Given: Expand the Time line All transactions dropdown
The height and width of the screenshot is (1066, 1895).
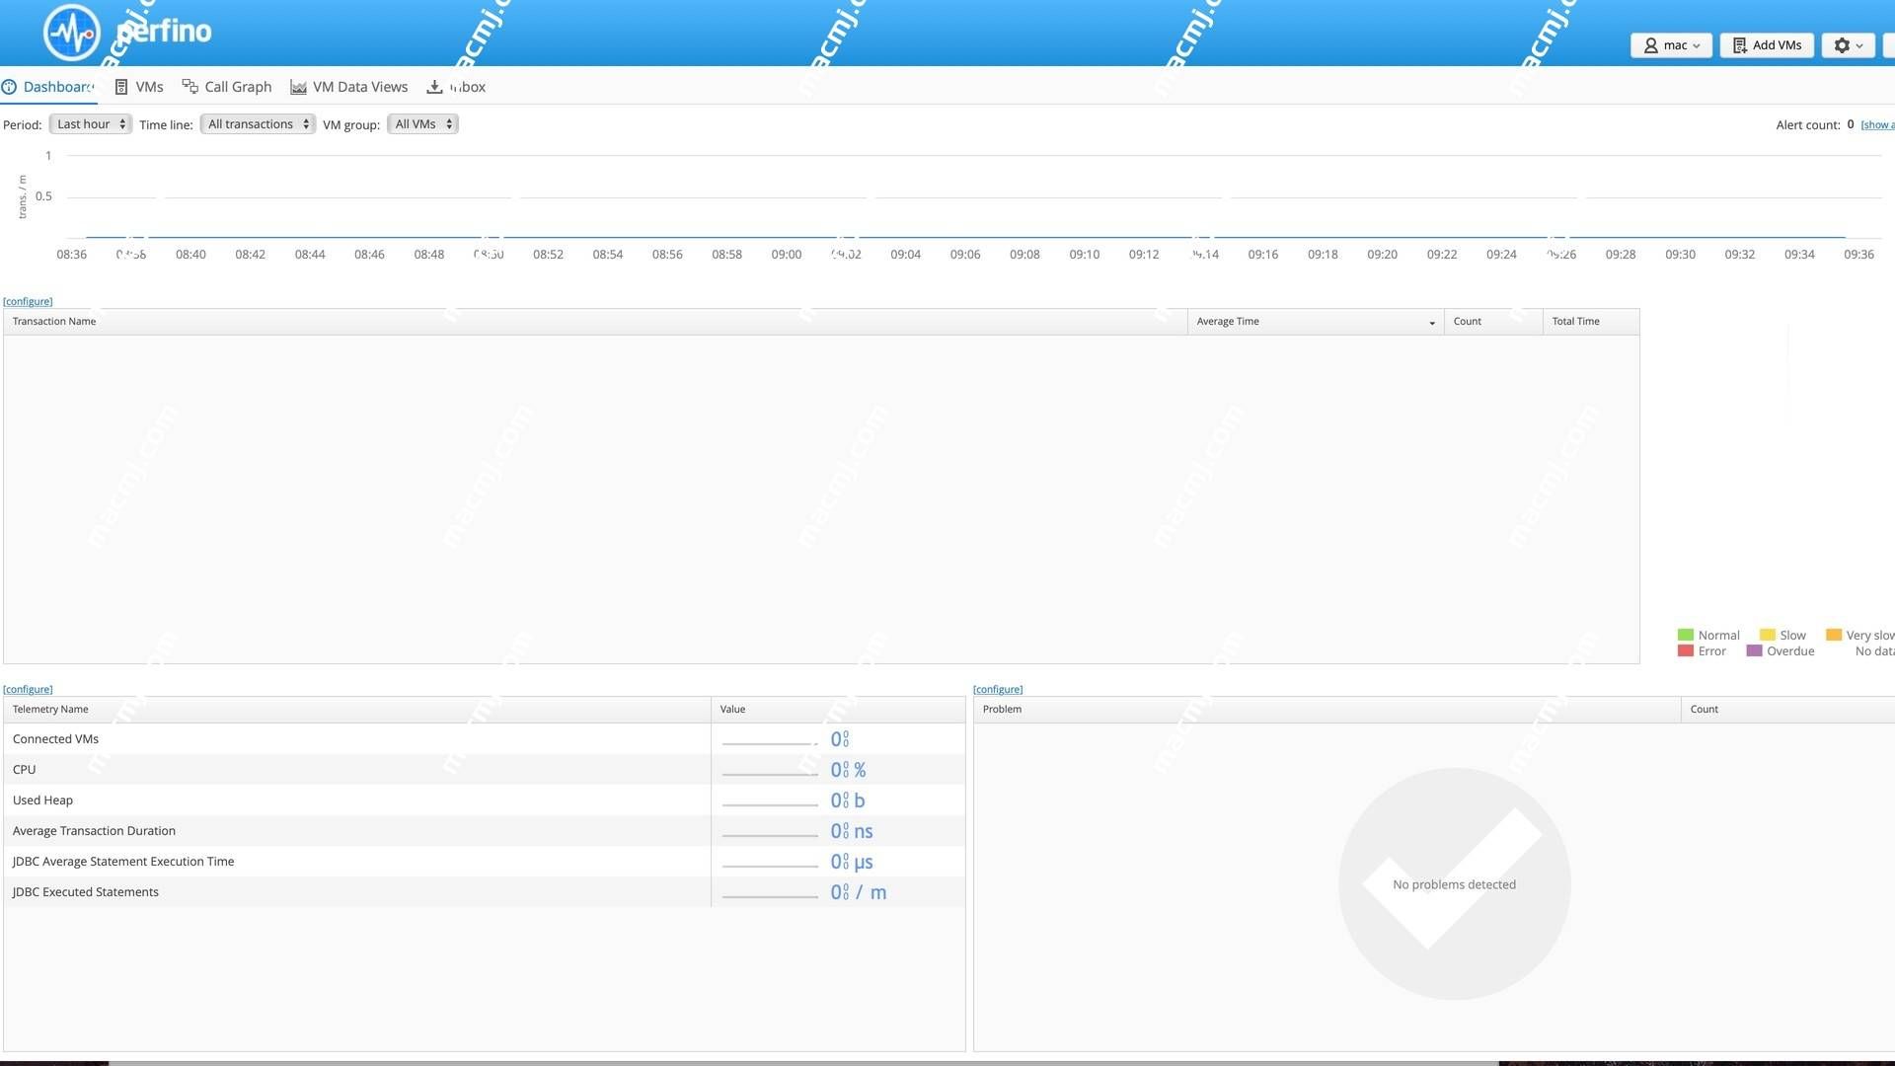Looking at the screenshot, I should [257, 123].
